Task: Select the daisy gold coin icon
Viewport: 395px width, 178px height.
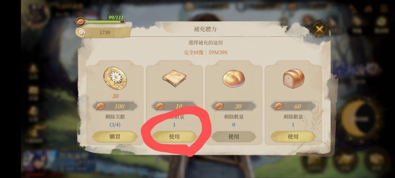Action: (x=115, y=78)
